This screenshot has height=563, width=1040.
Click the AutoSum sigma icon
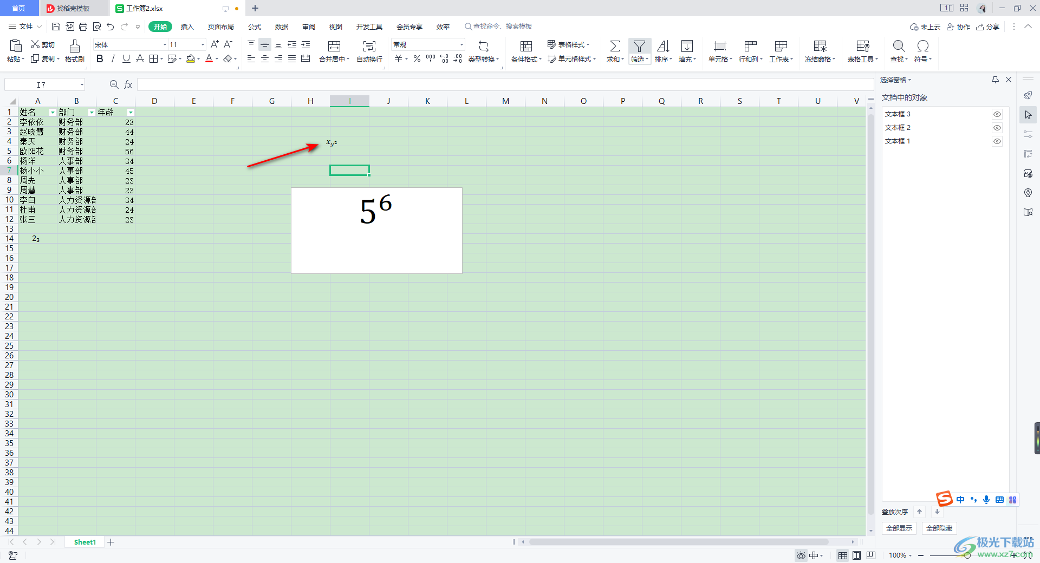click(x=615, y=46)
